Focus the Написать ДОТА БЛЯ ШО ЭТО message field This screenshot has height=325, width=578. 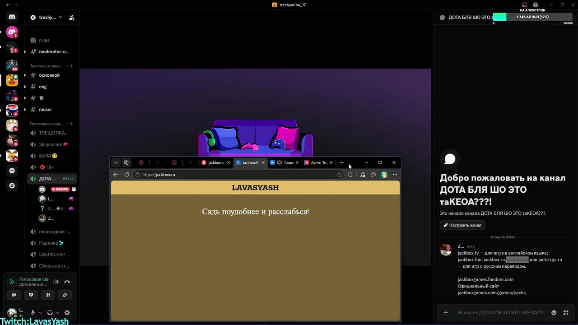point(500,312)
